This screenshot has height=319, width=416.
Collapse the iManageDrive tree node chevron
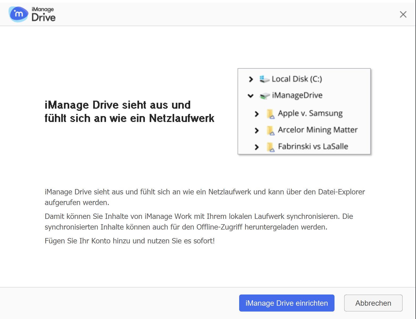[x=251, y=96]
